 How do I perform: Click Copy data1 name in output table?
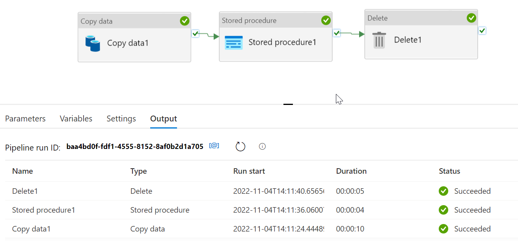32,229
